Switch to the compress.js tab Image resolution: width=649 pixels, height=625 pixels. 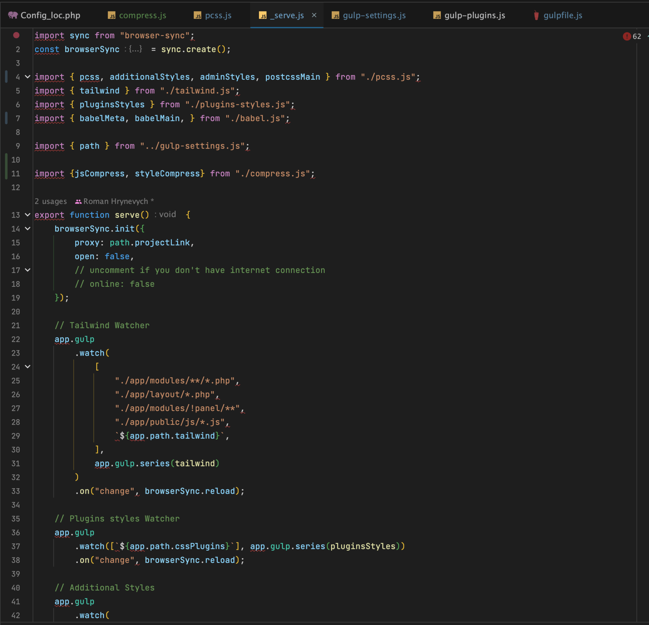(137, 15)
